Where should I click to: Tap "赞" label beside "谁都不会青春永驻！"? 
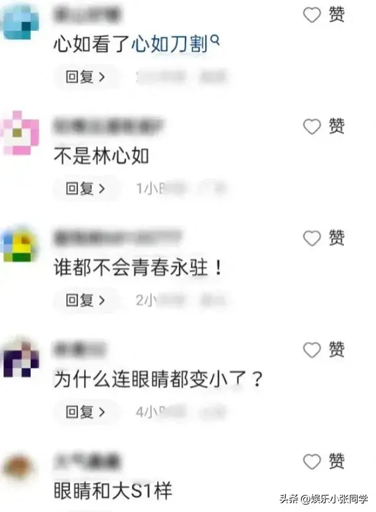[x=337, y=238]
